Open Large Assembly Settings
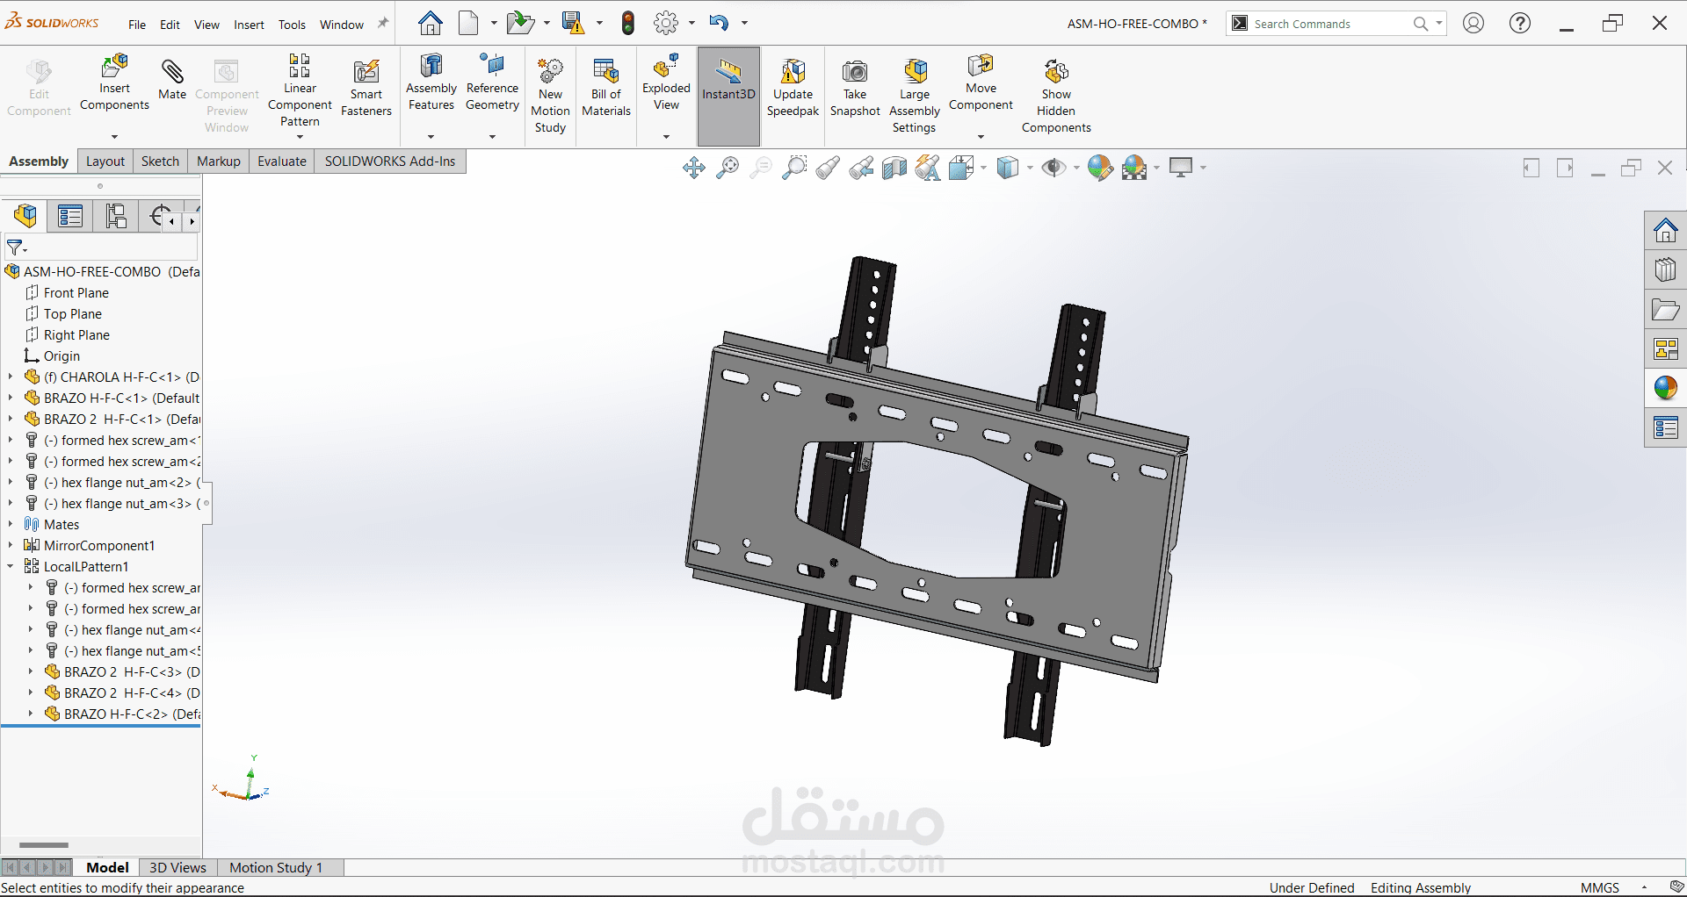 [915, 95]
